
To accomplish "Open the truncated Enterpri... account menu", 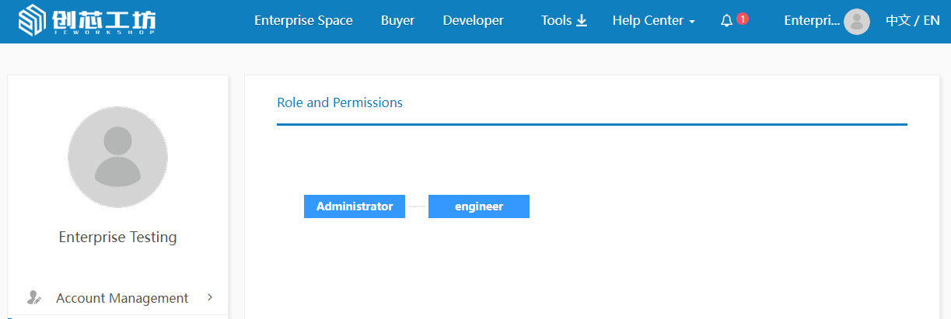I will pos(811,21).
